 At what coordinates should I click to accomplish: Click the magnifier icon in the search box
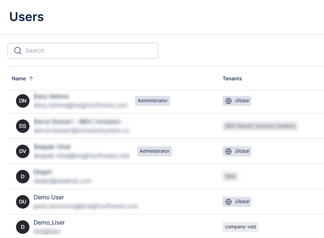coord(18,50)
